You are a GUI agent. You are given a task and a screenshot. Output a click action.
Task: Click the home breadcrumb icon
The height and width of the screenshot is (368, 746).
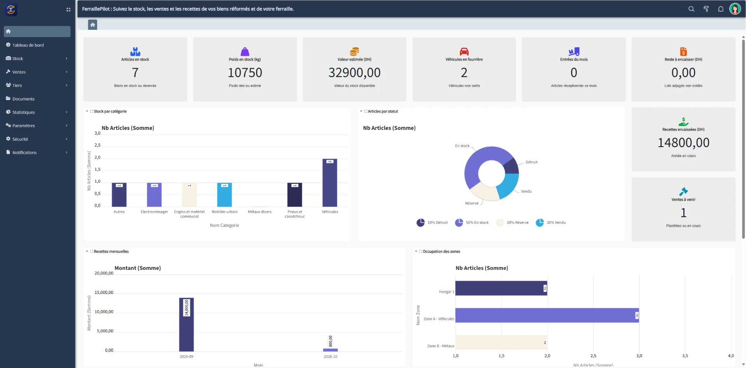tap(92, 25)
